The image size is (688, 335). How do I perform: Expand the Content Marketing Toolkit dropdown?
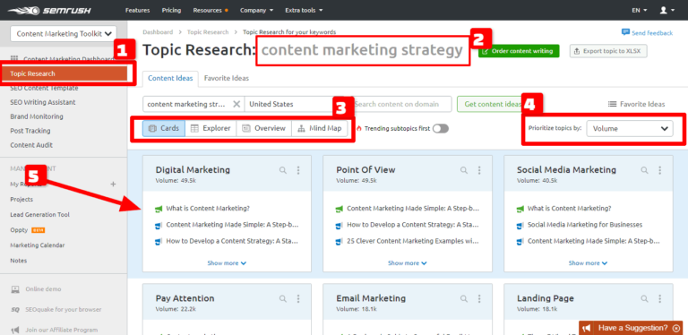coord(64,34)
